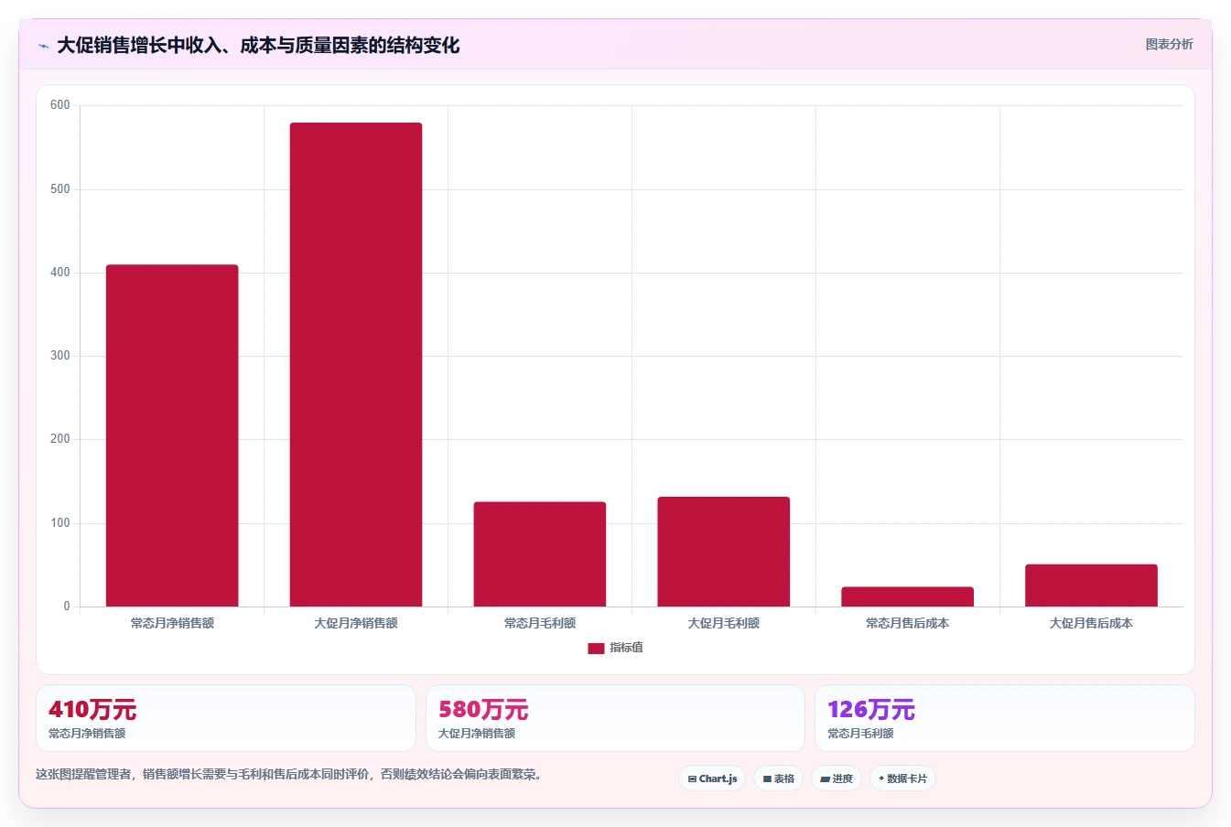1231x827 pixels.
Task: Click the 常态月净销售额 bar
Action: [x=172, y=435]
